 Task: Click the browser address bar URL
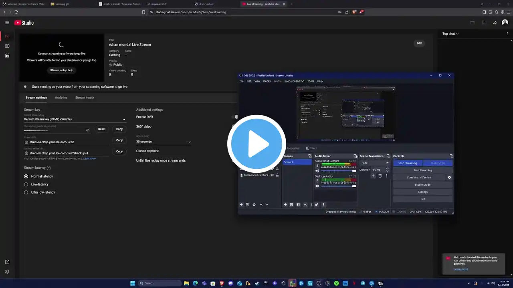[191, 12]
